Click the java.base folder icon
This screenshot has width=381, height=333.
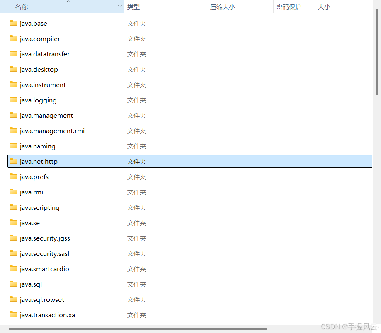click(14, 23)
